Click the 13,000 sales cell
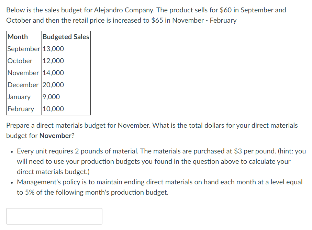312x230 pixels. click(x=53, y=49)
